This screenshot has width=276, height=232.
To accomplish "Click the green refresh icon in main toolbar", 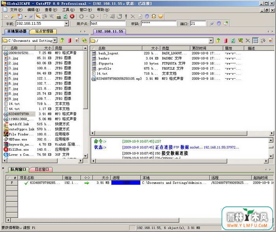I will pos(65,17).
